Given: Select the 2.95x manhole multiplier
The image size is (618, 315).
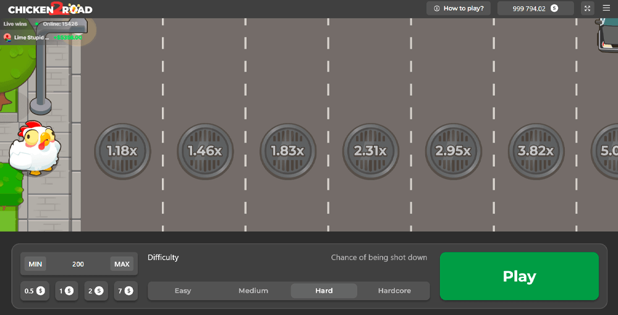Looking at the screenshot, I should pos(454,151).
